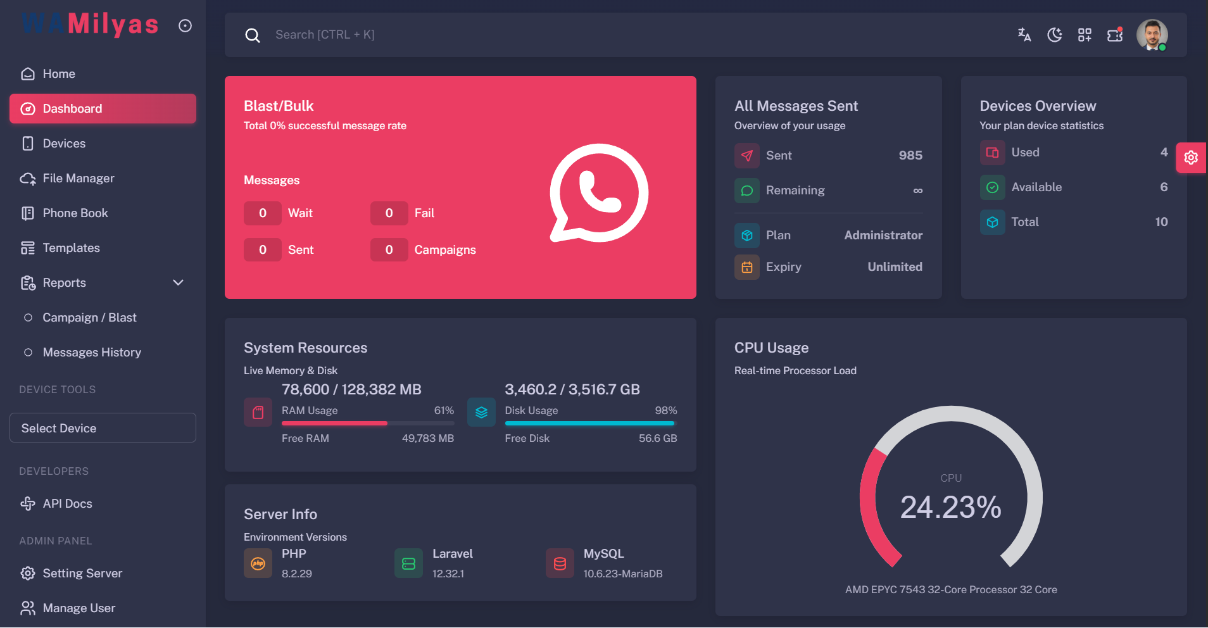This screenshot has width=1208, height=628.
Task: Click the Disk Usage progress bar
Action: click(590, 423)
